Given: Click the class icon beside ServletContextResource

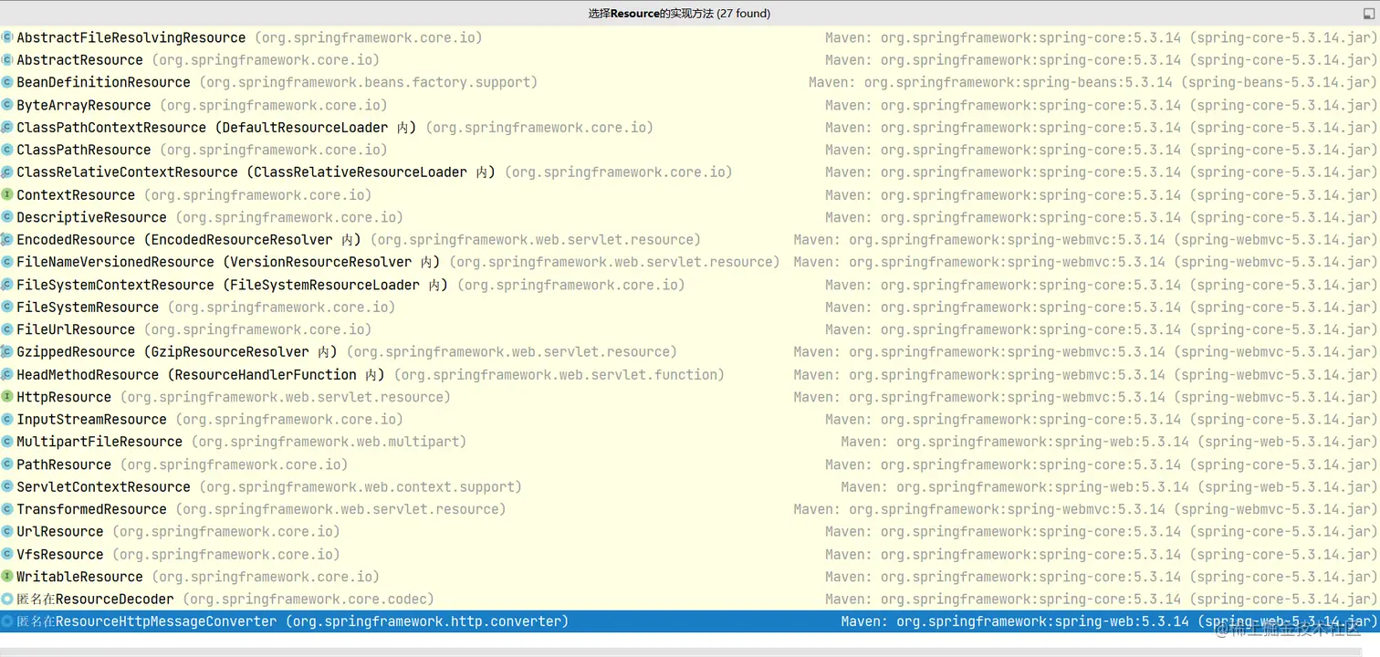Looking at the screenshot, I should pyautogui.click(x=7, y=486).
